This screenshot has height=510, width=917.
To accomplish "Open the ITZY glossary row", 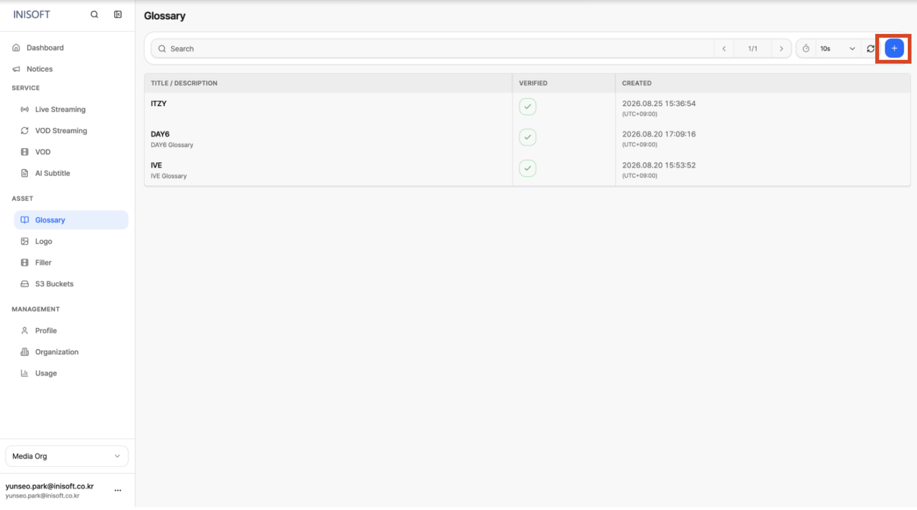I will [527, 108].
